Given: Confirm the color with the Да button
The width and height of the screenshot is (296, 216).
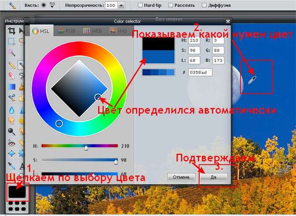Looking at the screenshot, I should pyautogui.click(x=213, y=177).
